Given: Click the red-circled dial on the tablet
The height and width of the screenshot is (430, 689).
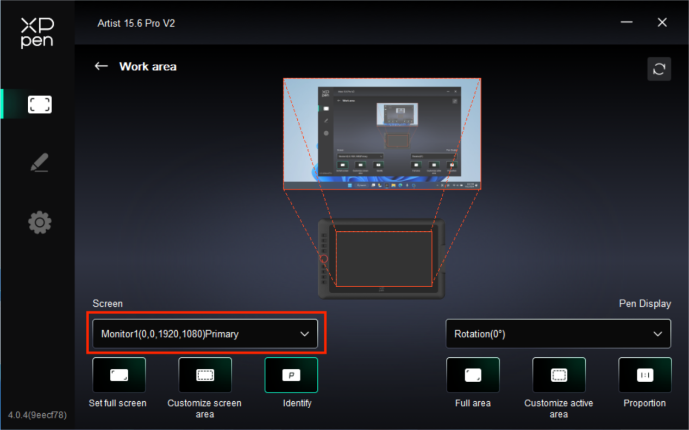Looking at the screenshot, I should (324, 259).
